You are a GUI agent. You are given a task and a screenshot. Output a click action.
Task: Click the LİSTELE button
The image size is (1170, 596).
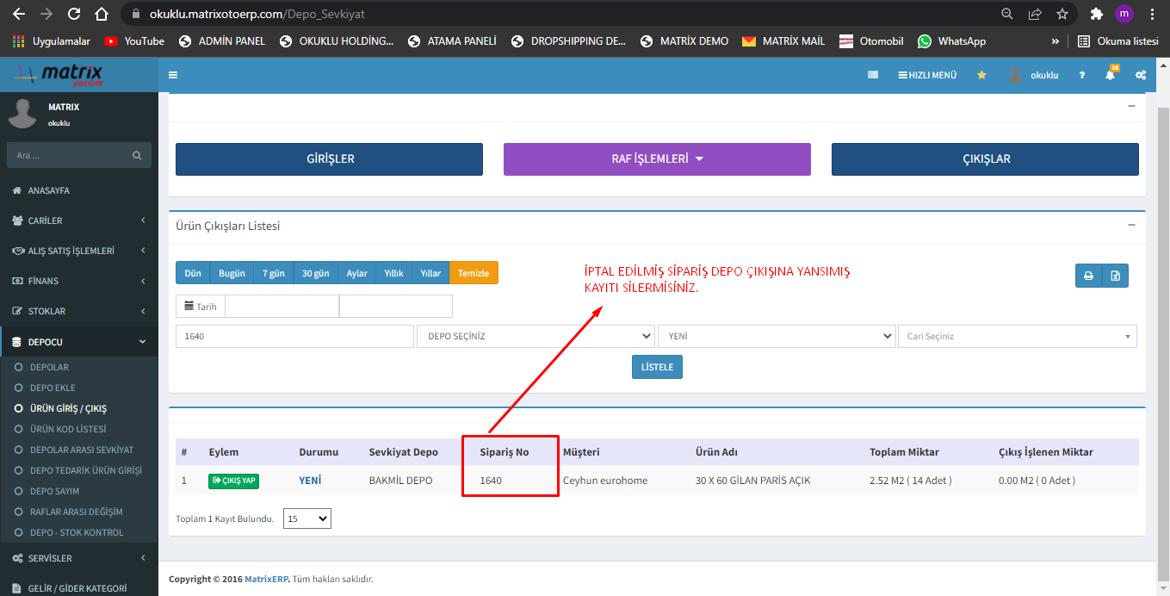point(657,367)
